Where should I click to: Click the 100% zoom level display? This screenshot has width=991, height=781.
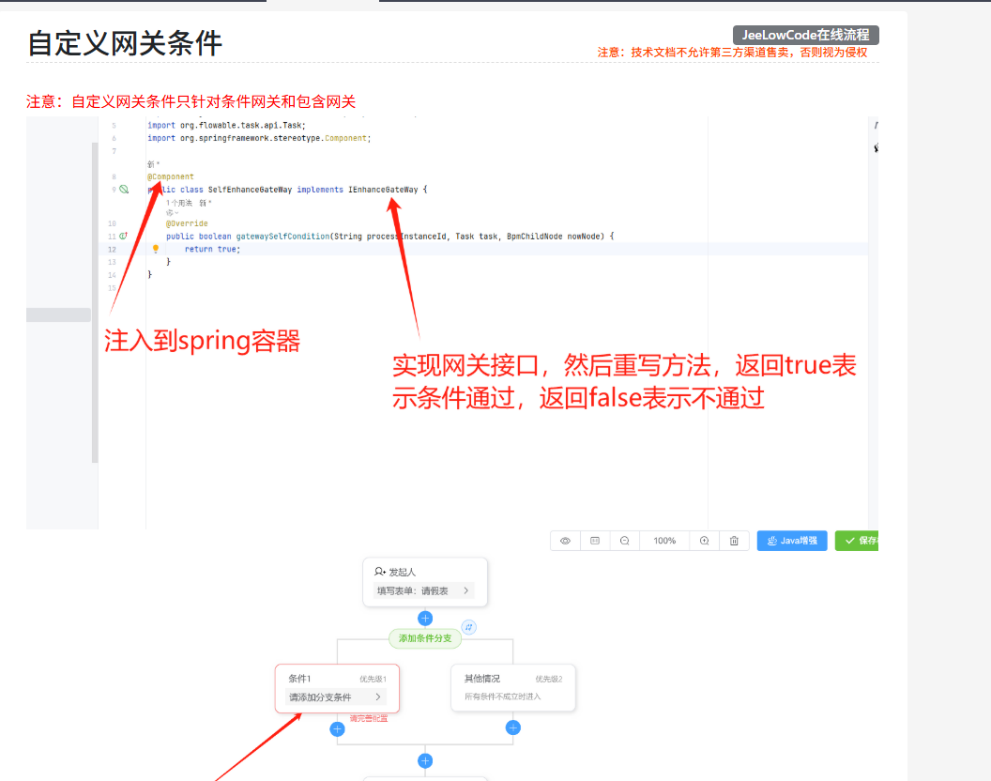click(664, 541)
